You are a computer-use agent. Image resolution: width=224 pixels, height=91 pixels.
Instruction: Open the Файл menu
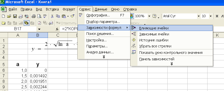pyautogui.click(x=13, y=9)
